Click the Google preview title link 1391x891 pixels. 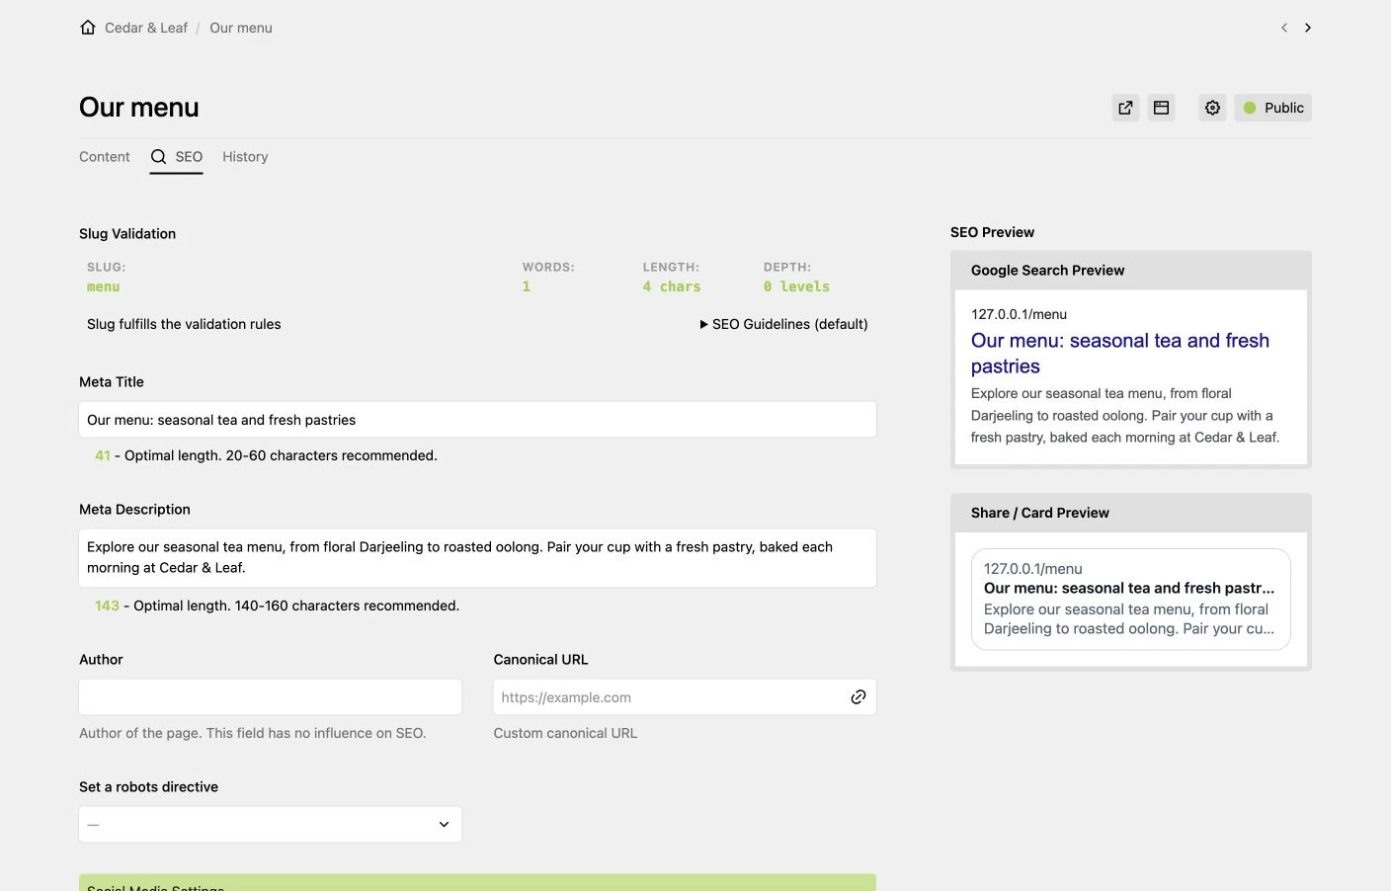1120,354
